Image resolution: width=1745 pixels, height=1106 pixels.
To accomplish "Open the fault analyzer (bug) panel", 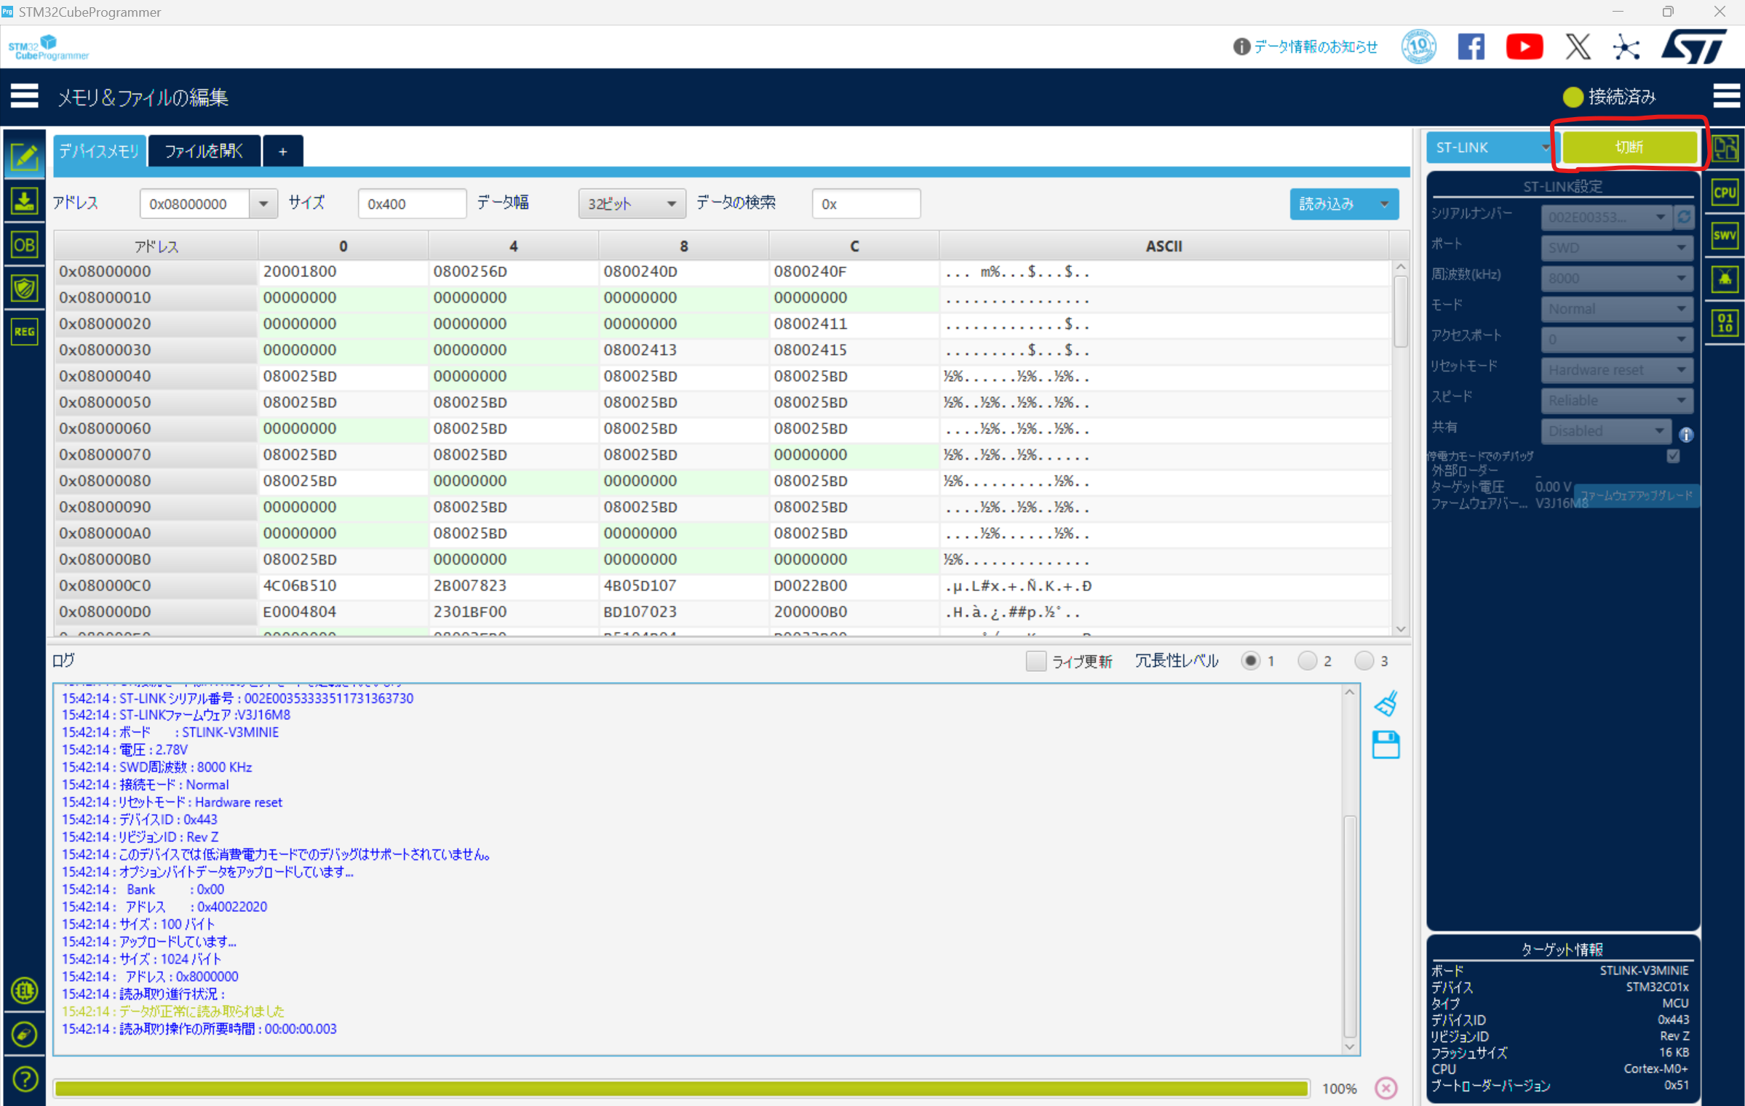I will tap(1724, 278).
